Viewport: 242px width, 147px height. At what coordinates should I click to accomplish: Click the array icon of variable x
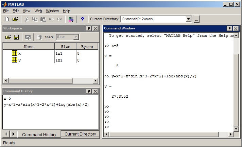15,53
